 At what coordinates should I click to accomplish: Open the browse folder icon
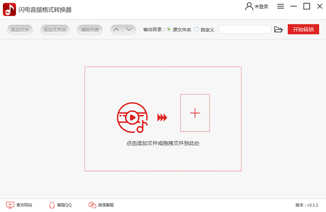[x=279, y=29]
